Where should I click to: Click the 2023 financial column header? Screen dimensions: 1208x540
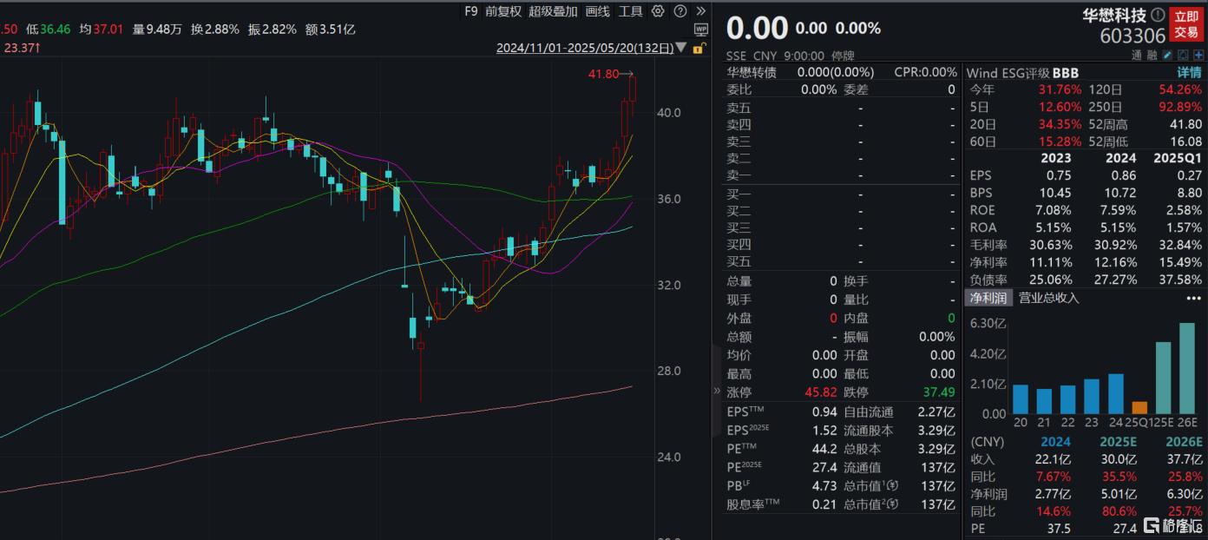(1055, 158)
